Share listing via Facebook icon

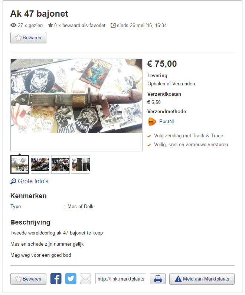pos(56,279)
